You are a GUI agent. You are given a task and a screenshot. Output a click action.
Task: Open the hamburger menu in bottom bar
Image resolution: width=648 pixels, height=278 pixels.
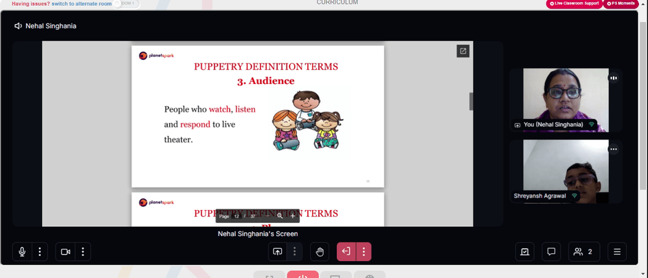617,251
